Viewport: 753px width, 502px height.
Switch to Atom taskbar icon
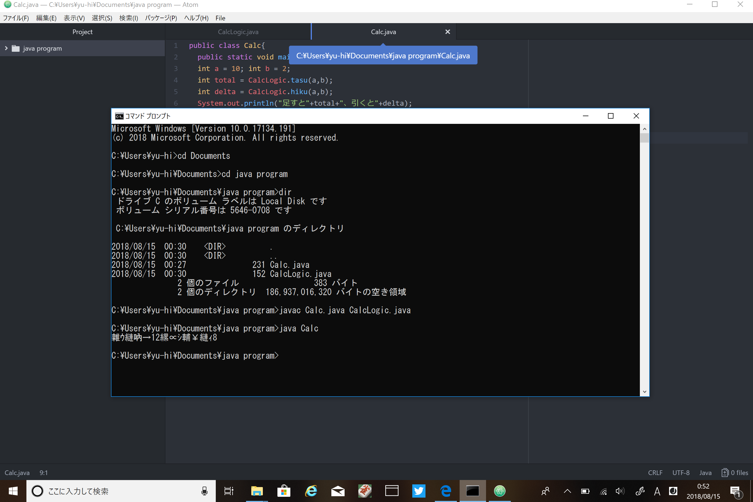click(500, 491)
